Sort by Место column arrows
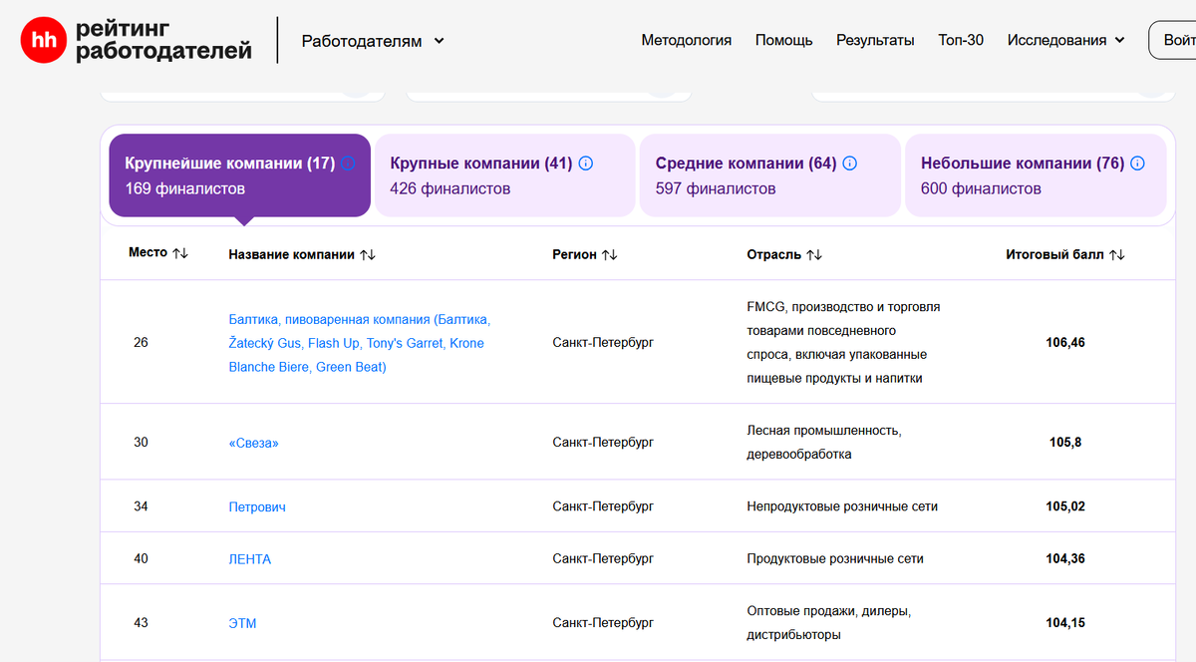This screenshot has height=662, width=1196. coord(179,254)
